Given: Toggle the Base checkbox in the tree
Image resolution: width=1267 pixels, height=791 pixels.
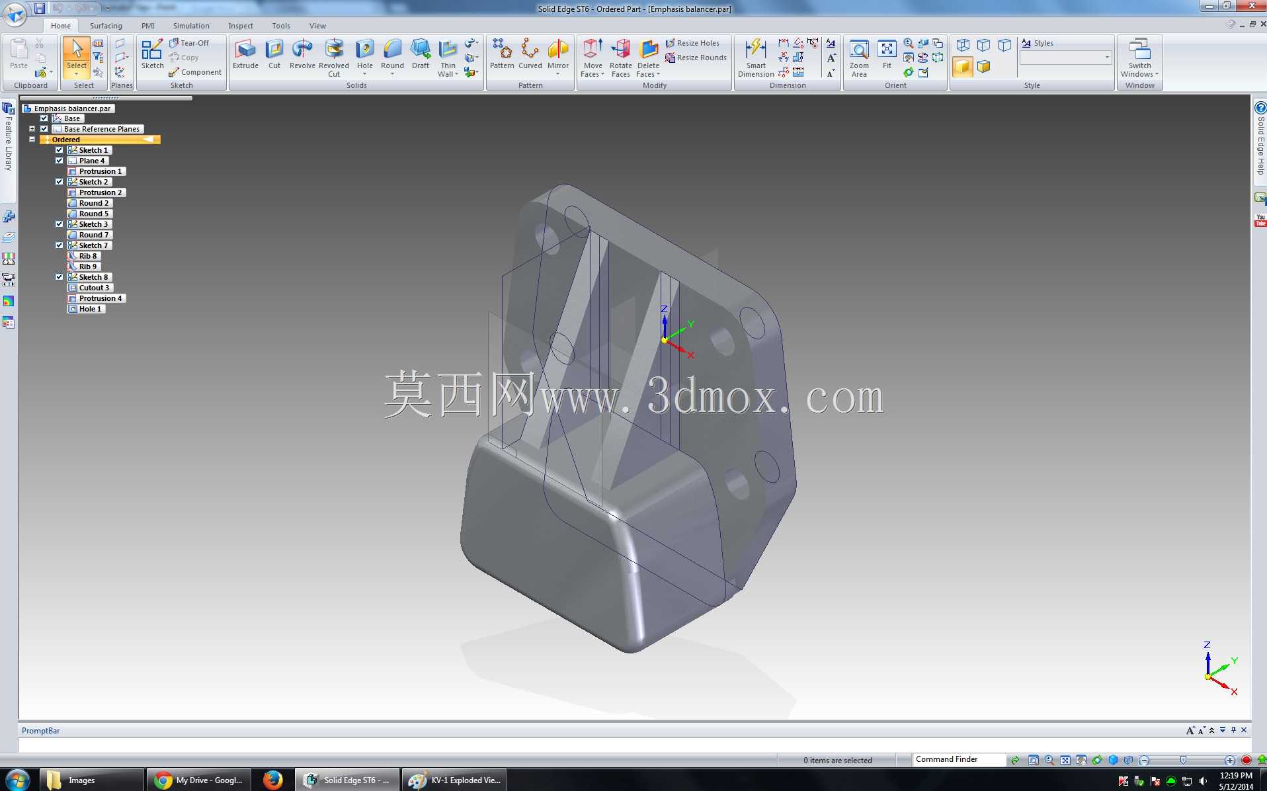Looking at the screenshot, I should (44, 118).
